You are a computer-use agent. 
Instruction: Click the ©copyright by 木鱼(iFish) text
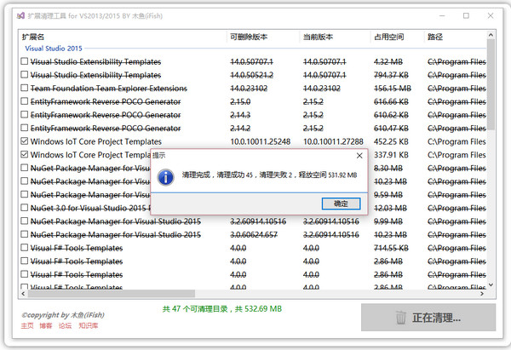pyautogui.click(x=63, y=315)
